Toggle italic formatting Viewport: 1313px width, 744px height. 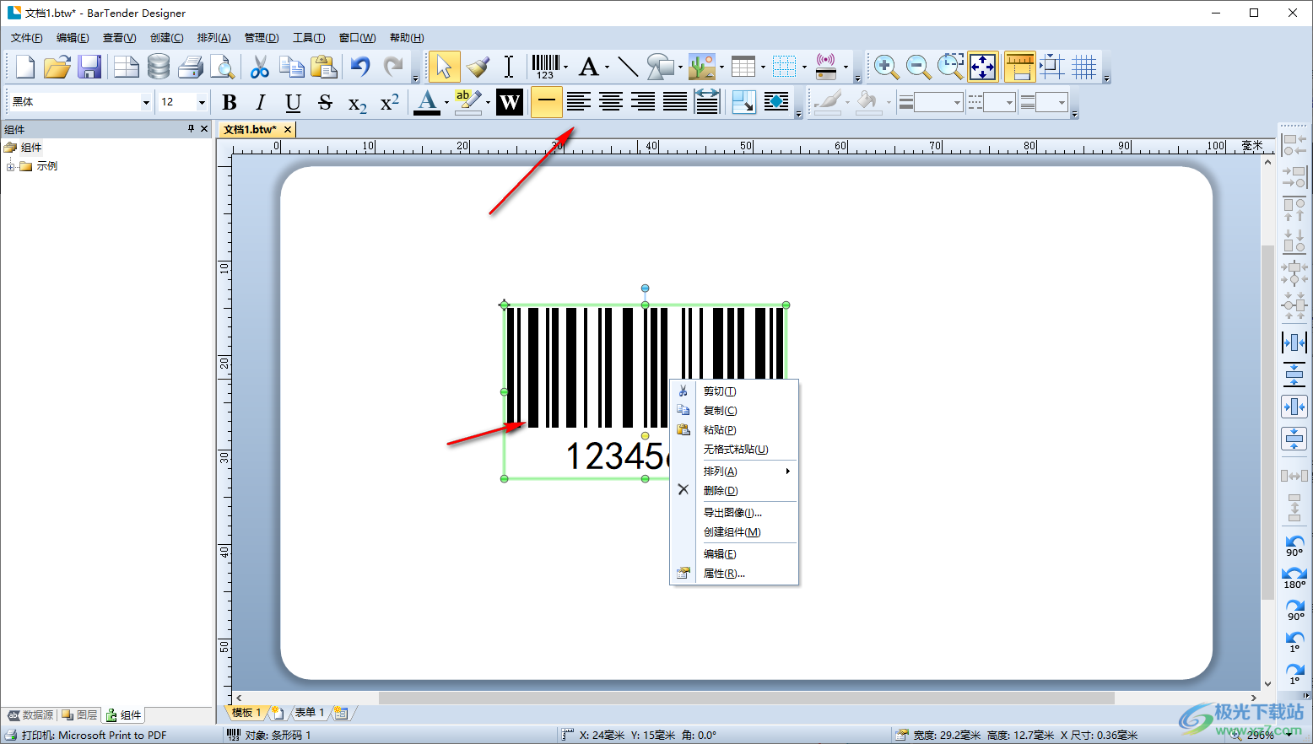[261, 102]
